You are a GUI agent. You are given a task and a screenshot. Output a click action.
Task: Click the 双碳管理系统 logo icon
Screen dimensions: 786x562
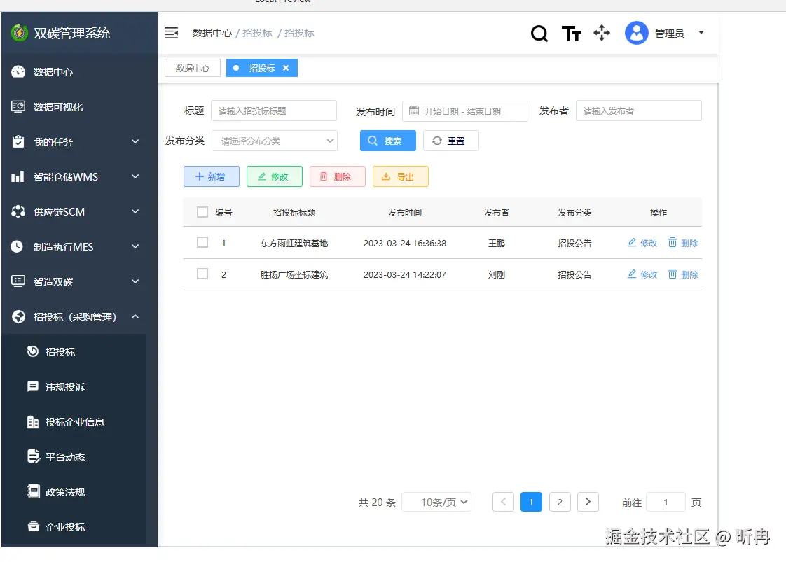click(x=19, y=33)
